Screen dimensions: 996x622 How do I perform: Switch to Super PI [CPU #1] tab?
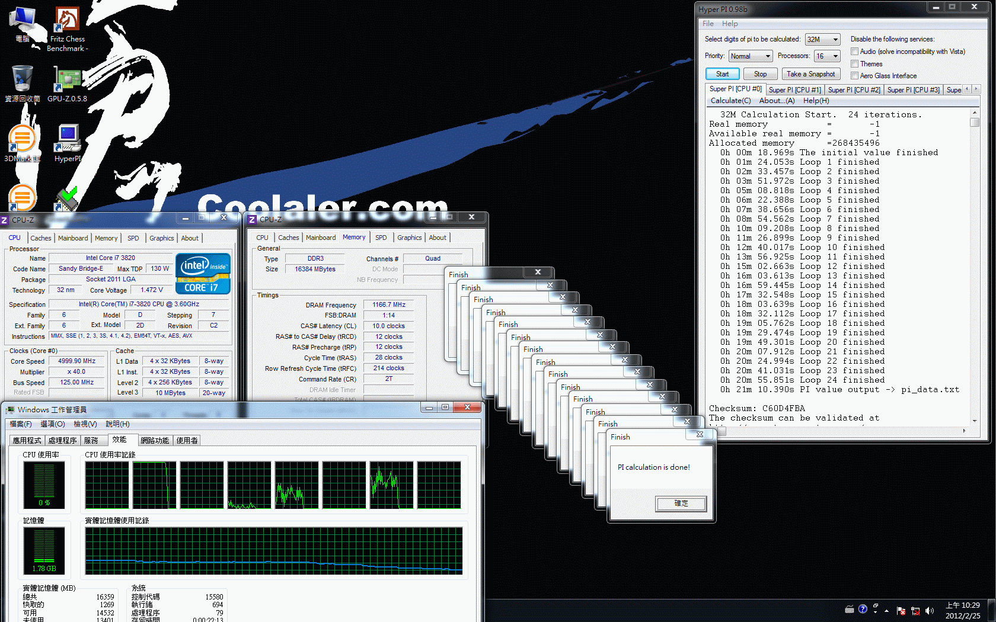pyautogui.click(x=794, y=90)
